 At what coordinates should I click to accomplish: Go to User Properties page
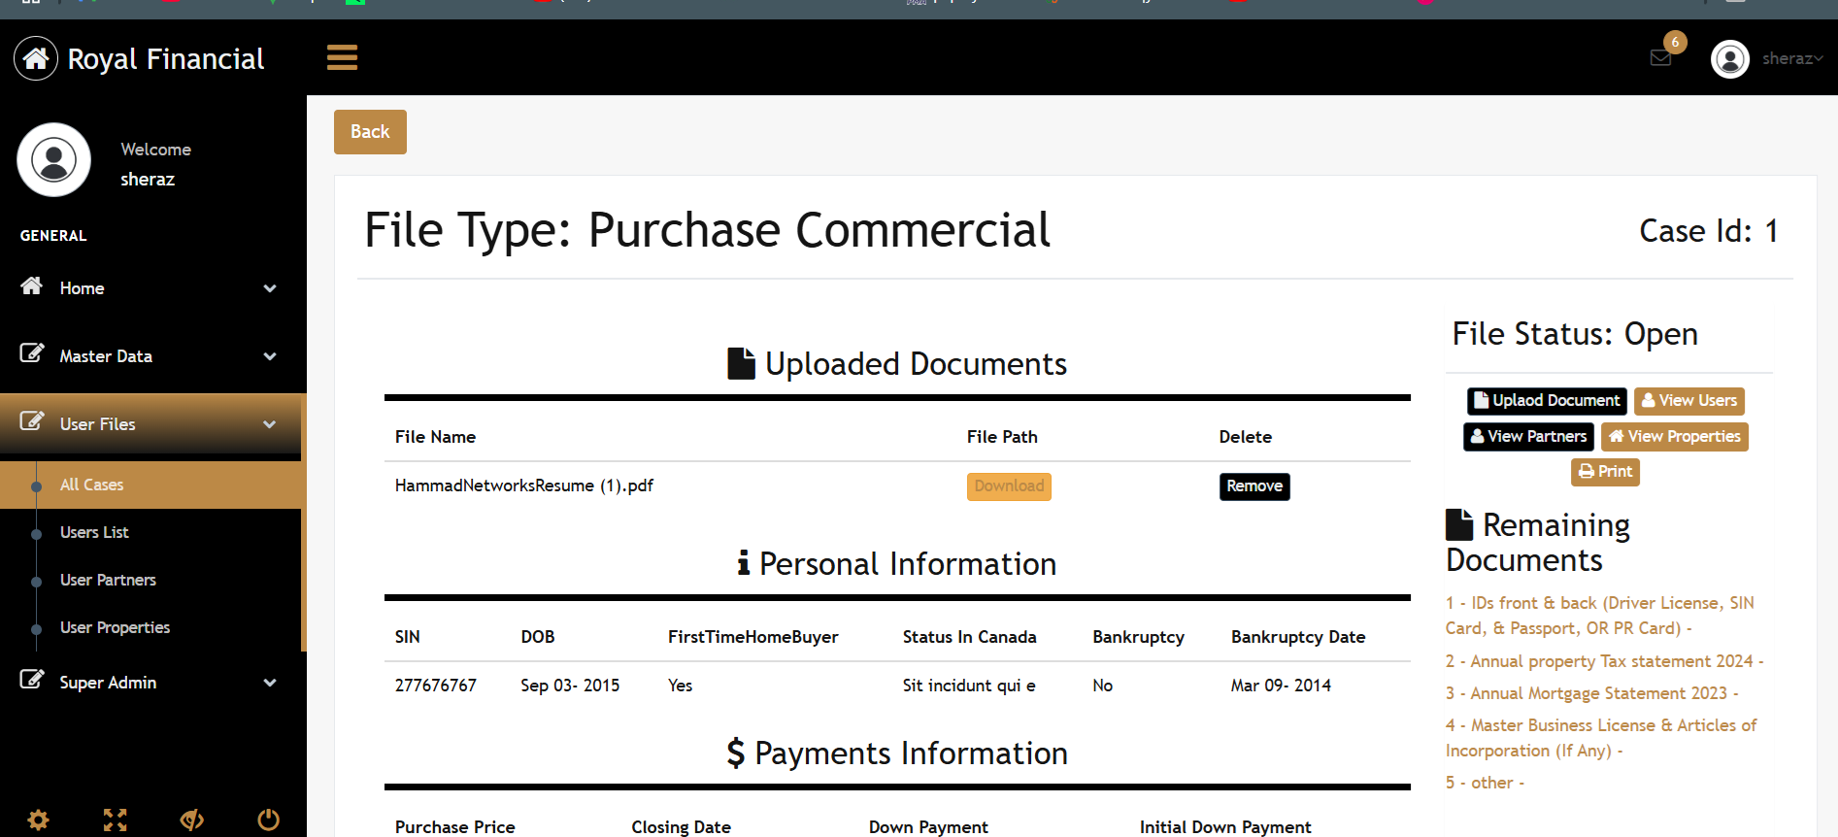(x=115, y=627)
